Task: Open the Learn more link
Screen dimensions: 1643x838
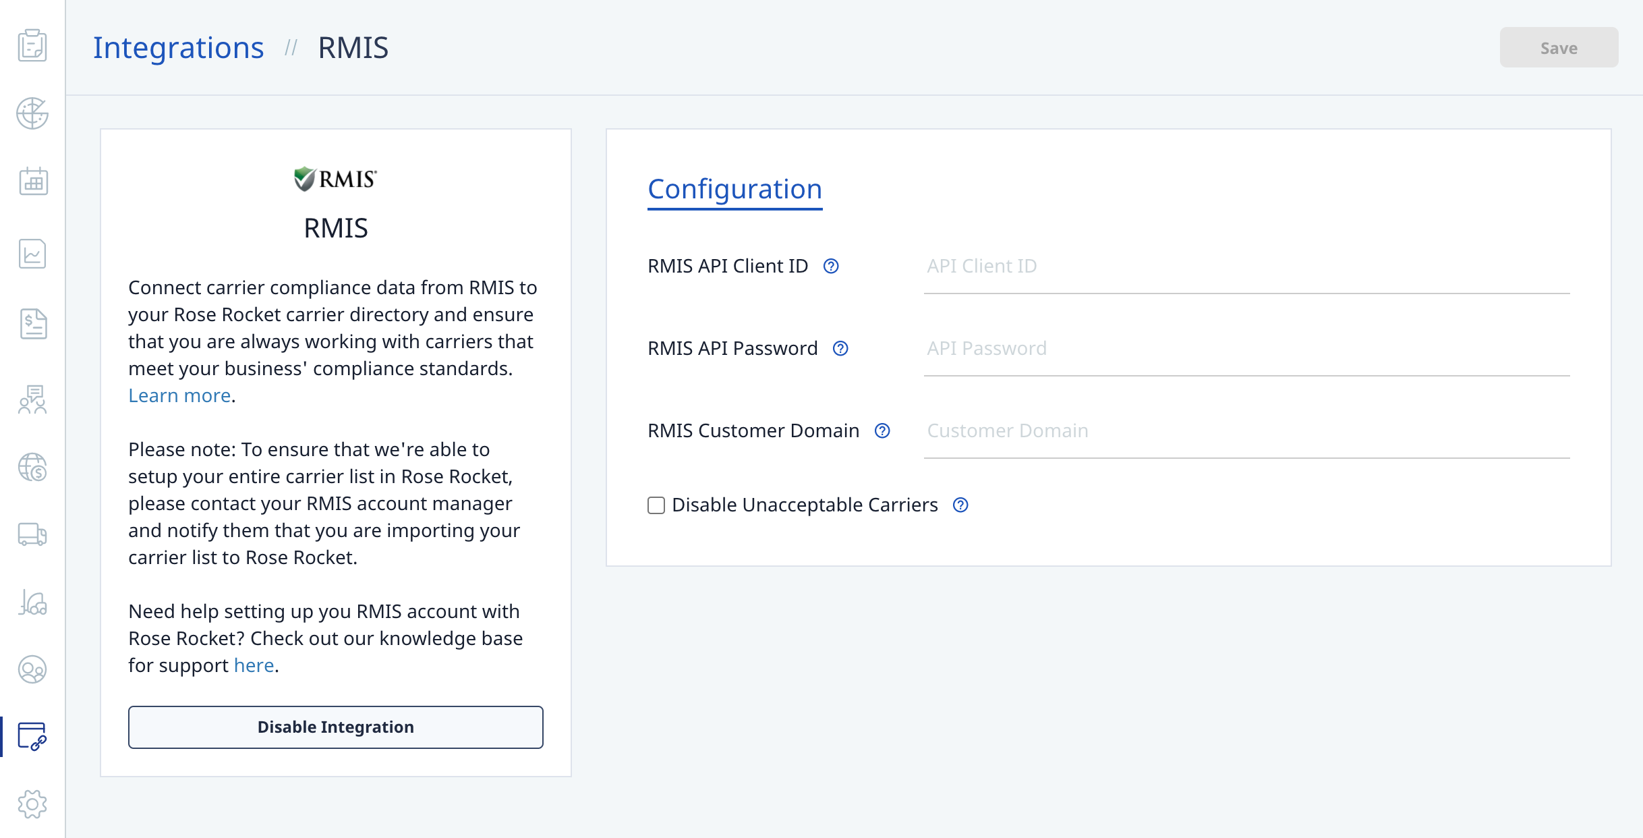Action: [179, 396]
